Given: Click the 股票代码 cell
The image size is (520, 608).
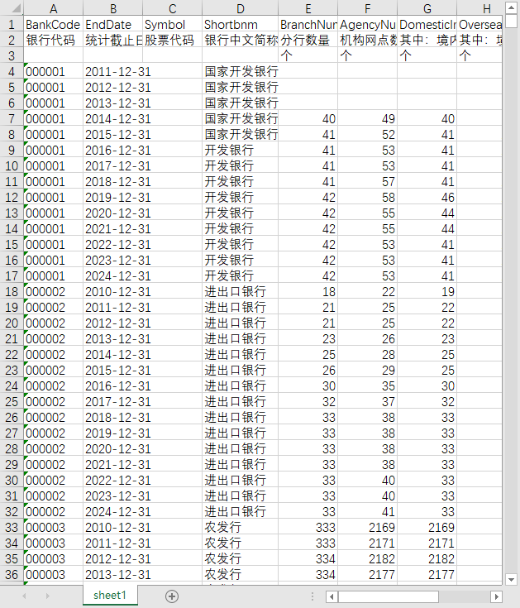Looking at the screenshot, I should click(173, 40).
